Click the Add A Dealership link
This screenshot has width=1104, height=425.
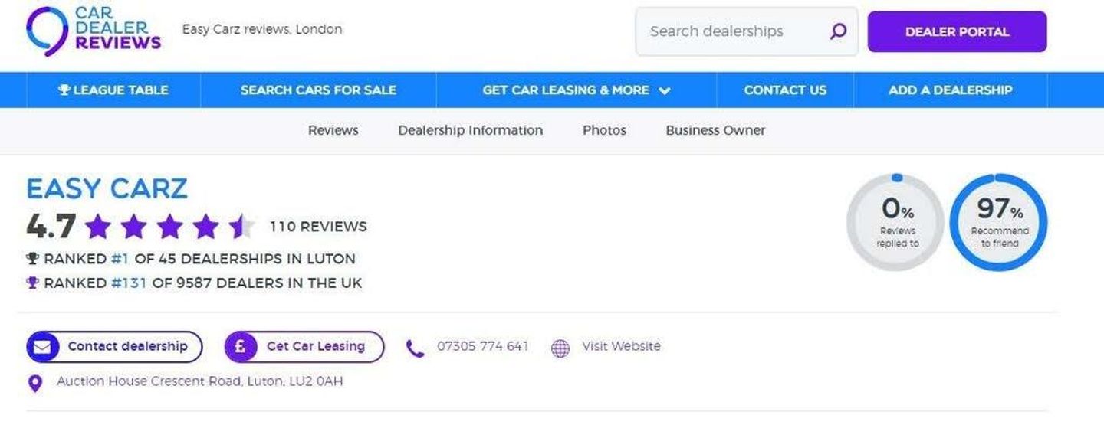(x=951, y=90)
